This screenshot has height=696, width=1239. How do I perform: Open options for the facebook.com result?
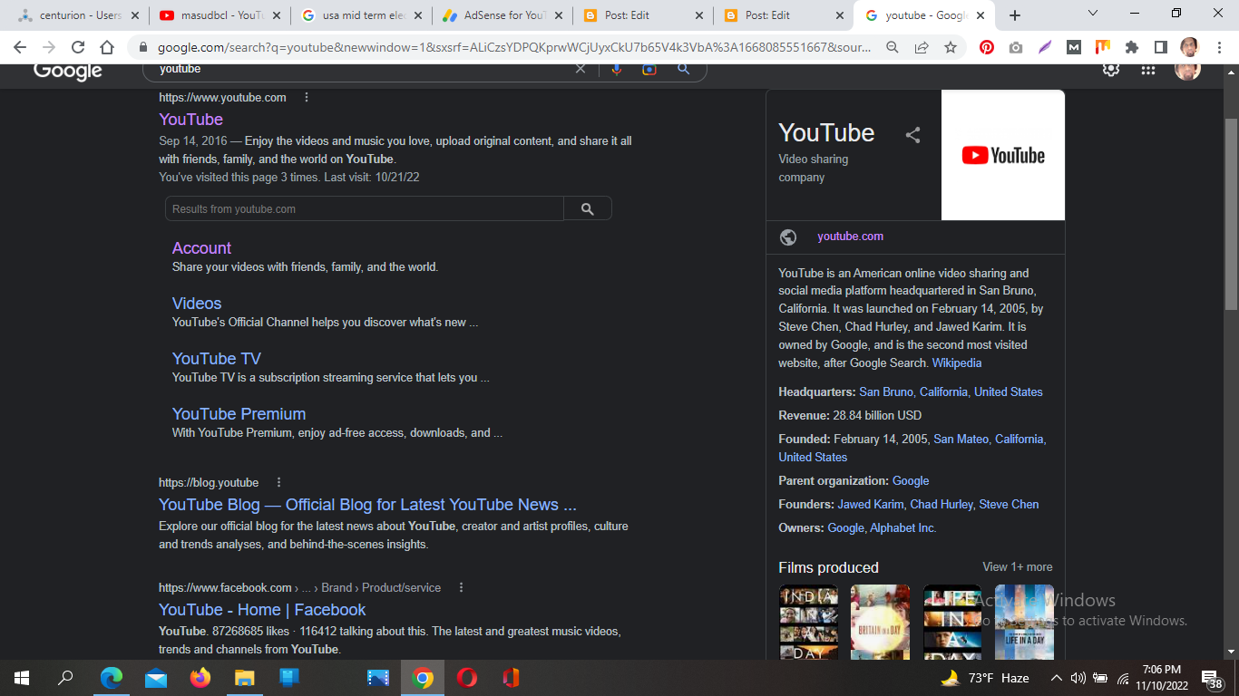pos(461,587)
